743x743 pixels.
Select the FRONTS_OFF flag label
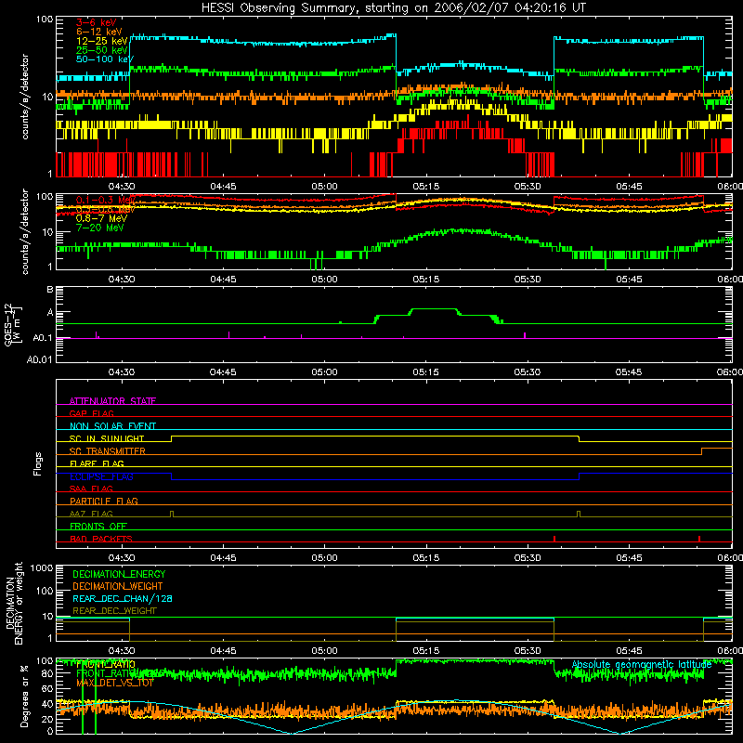click(98, 526)
